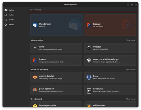
Task: Click the buka book icon
Action: click(x=89, y=77)
